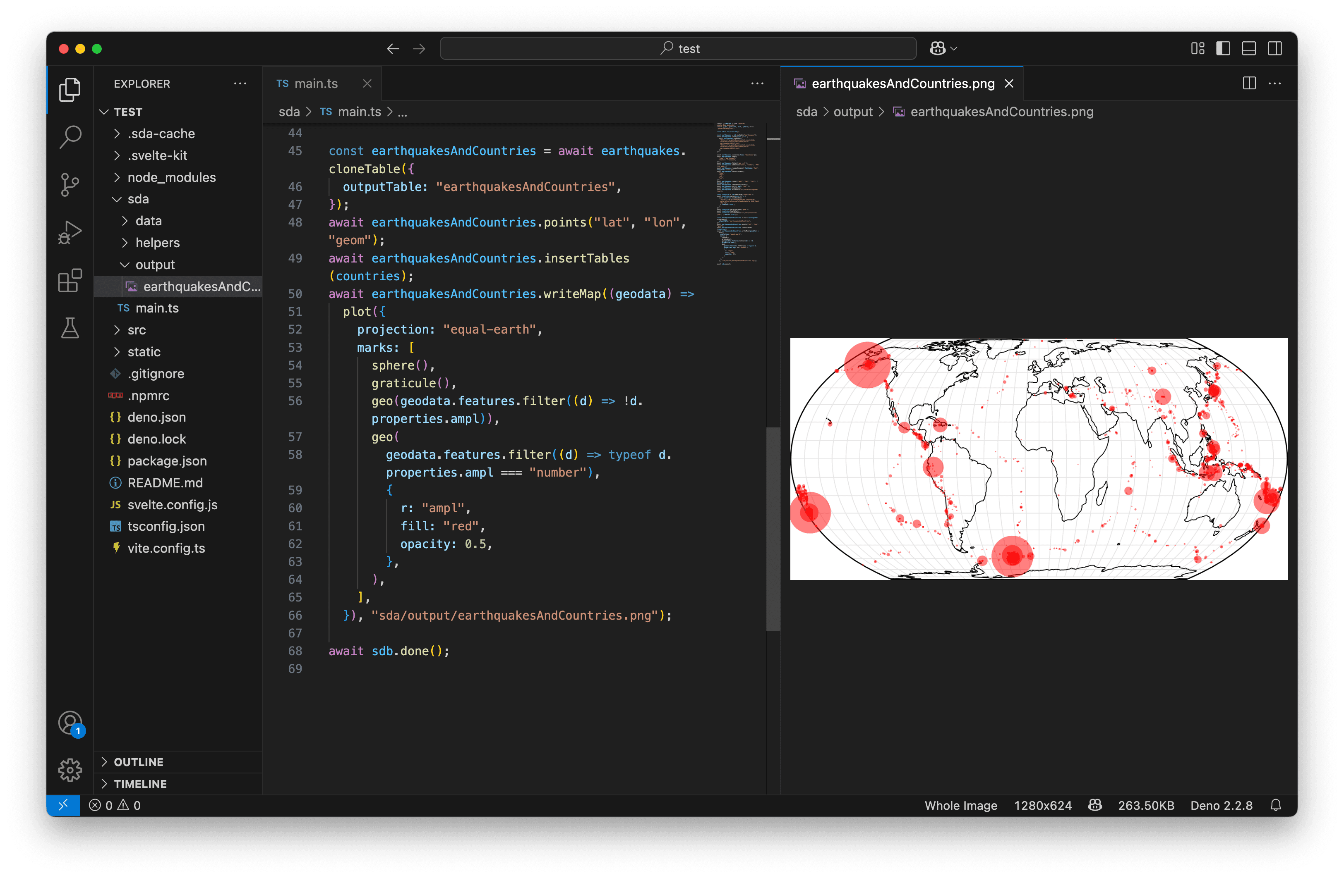Open the Extensions view

pyautogui.click(x=70, y=280)
